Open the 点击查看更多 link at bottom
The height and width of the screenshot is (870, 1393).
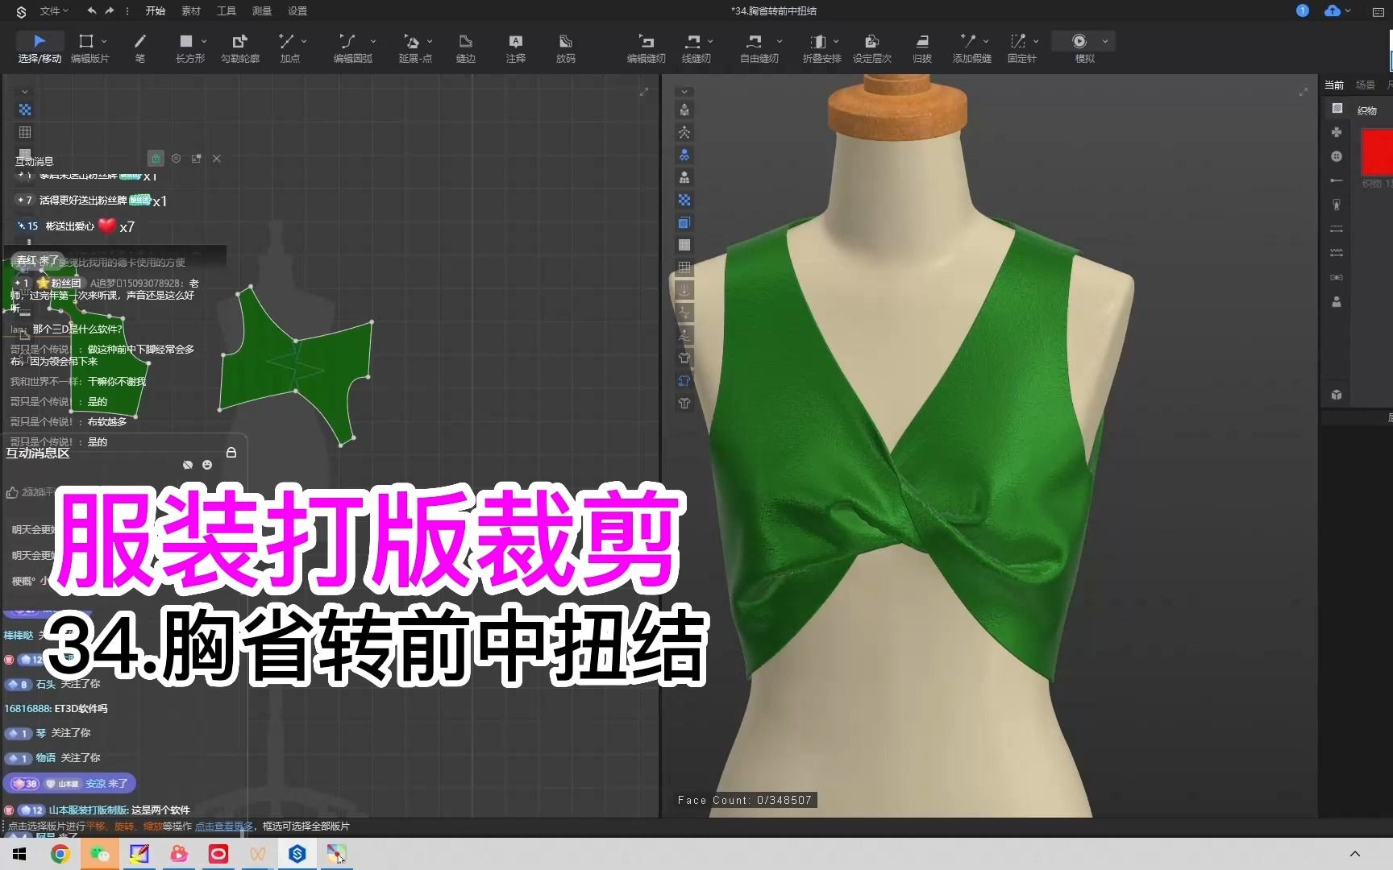224,826
